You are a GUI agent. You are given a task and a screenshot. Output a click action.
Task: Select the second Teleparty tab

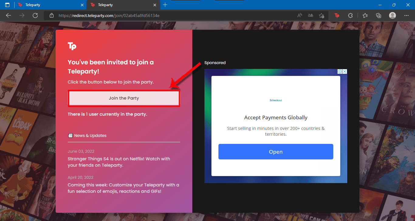point(123,5)
